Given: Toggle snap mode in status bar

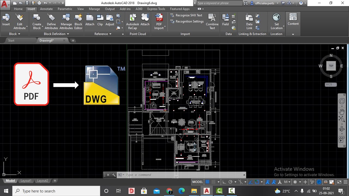Looking at the screenshot, I should pos(214,182).
